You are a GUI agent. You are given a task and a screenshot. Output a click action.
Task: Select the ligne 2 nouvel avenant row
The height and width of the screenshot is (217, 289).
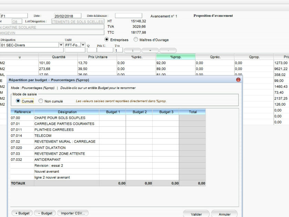tap(108, 177)
